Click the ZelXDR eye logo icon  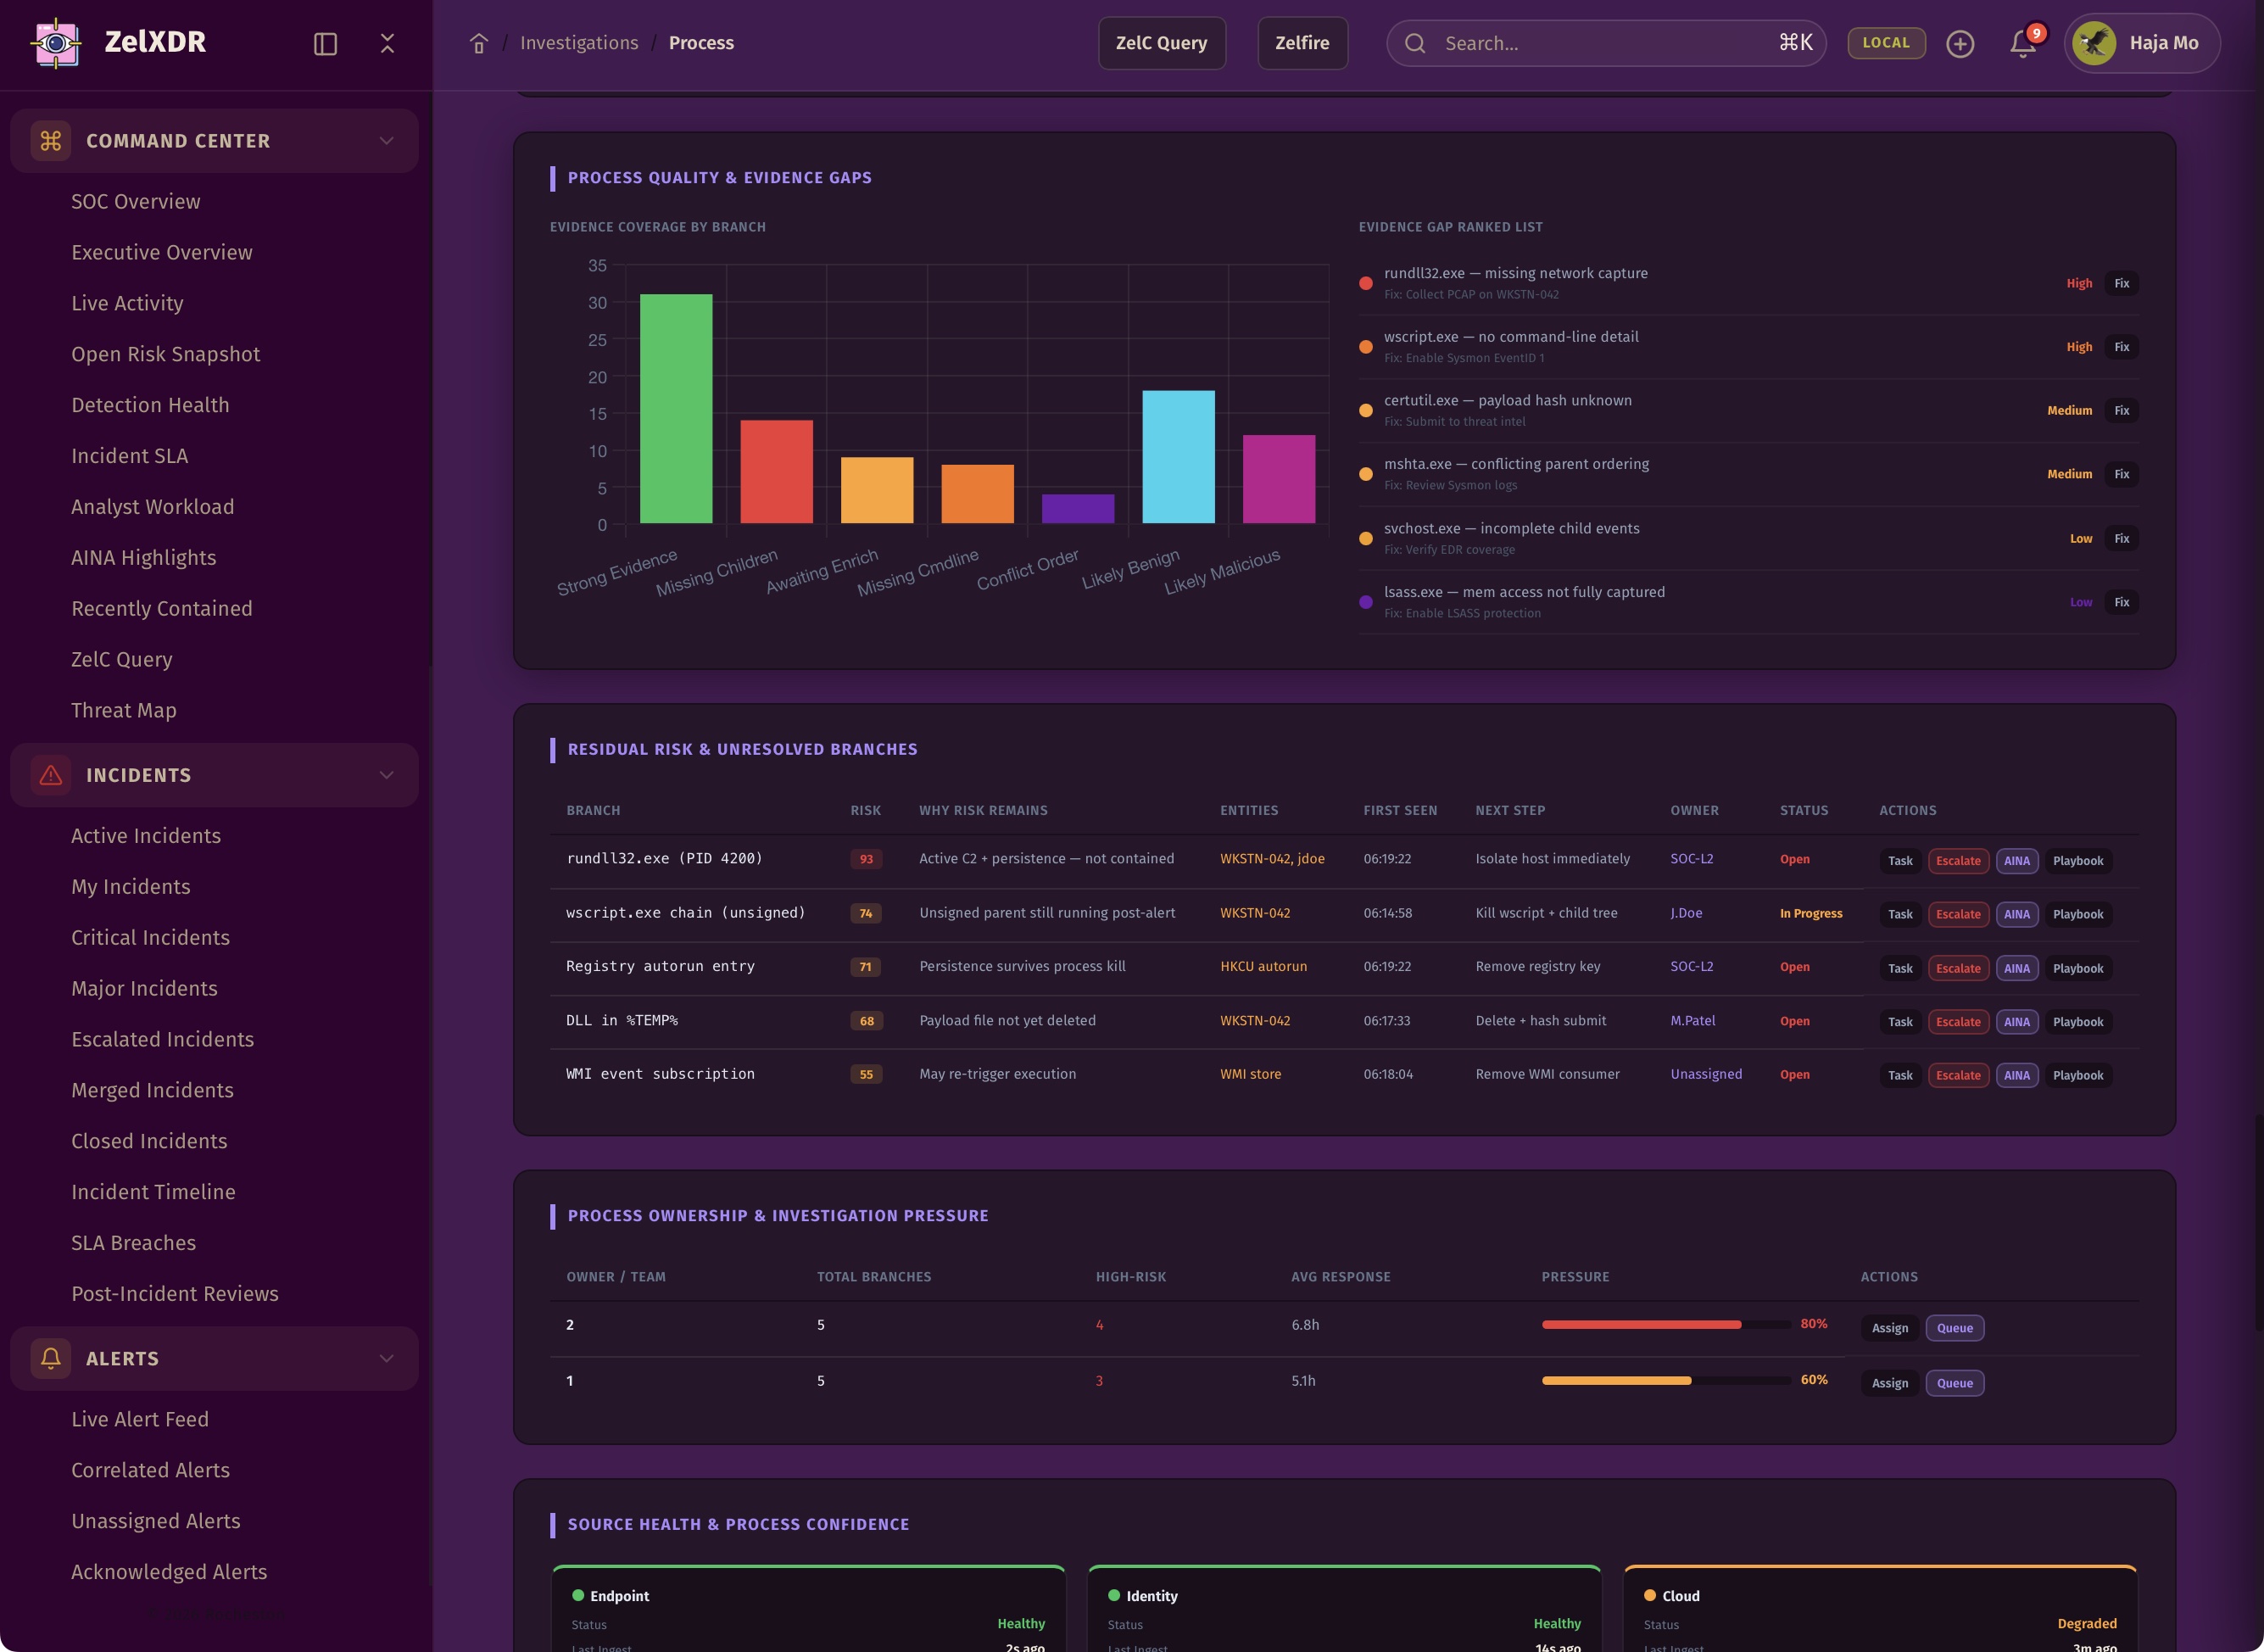coord(56,43)
